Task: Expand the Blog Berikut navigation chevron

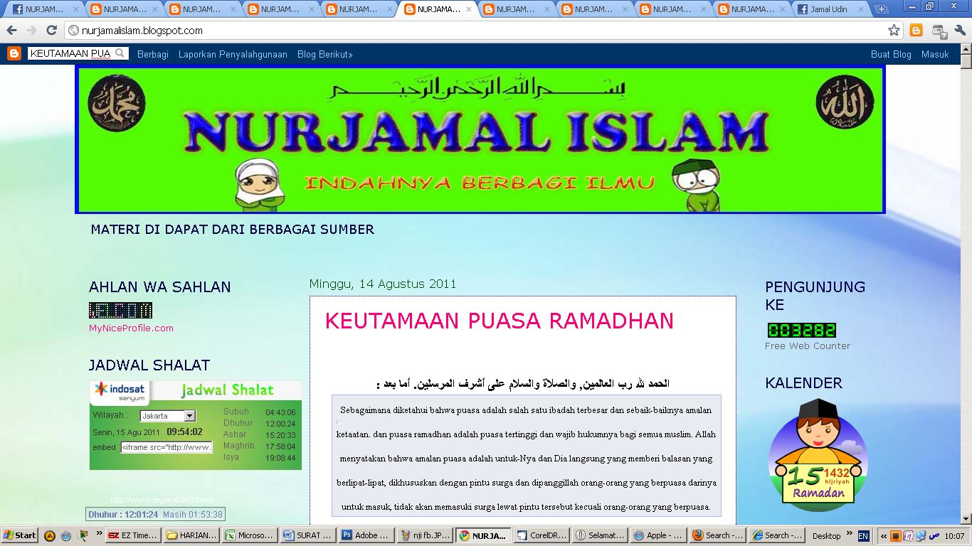Action: click(350, 54)
